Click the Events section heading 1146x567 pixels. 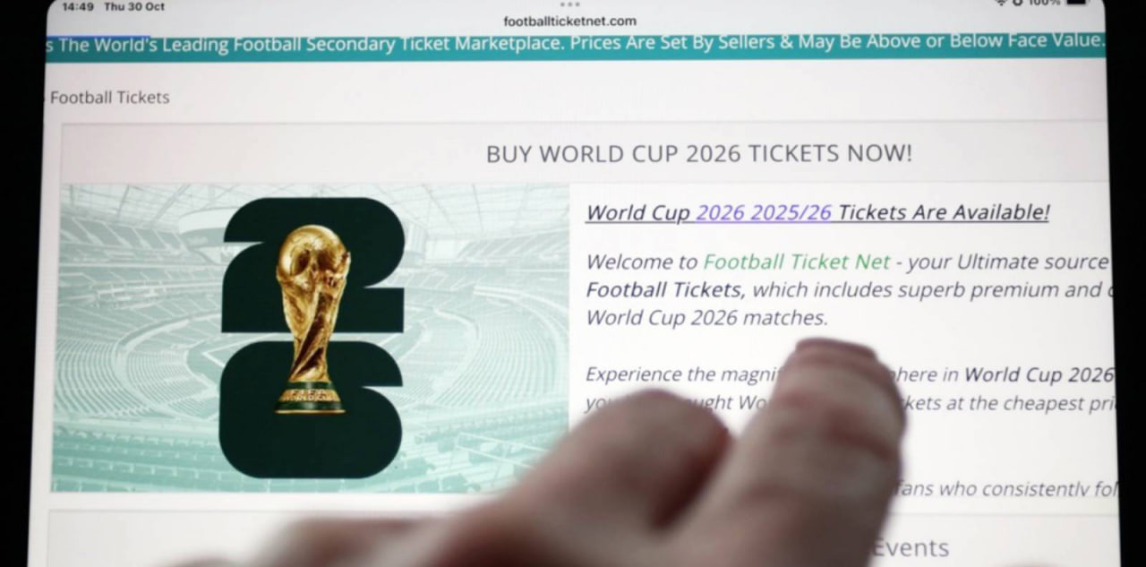coord(911,547)
